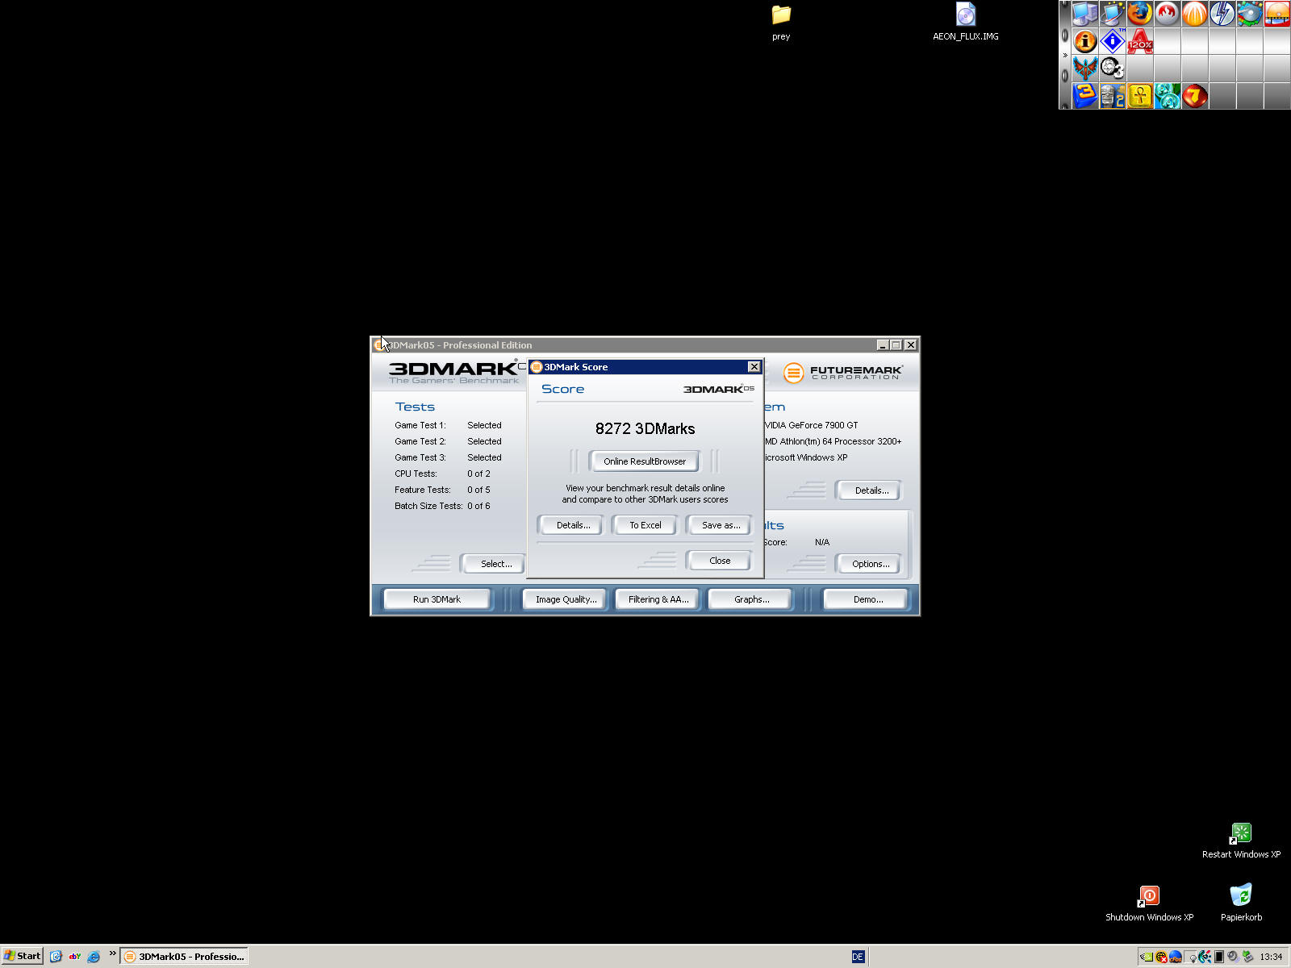
Task: Select the Papierkorb recycle bin
Action: pyautogui.click(x=1241, y=903)
